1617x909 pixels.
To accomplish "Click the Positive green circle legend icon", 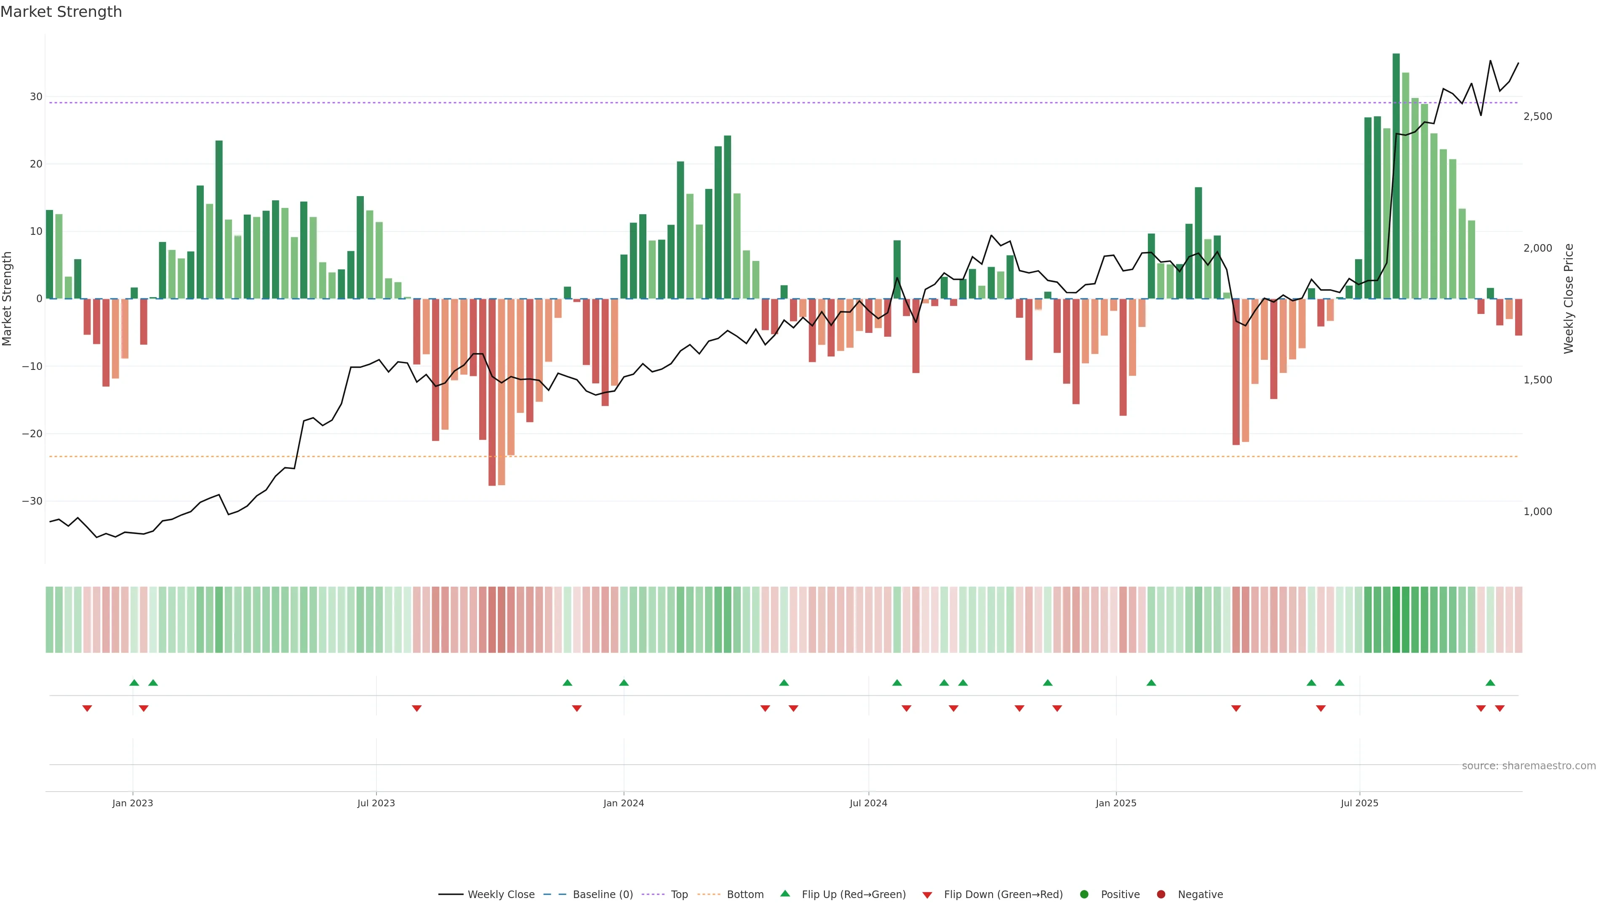I will click(x=1084, y=895).
